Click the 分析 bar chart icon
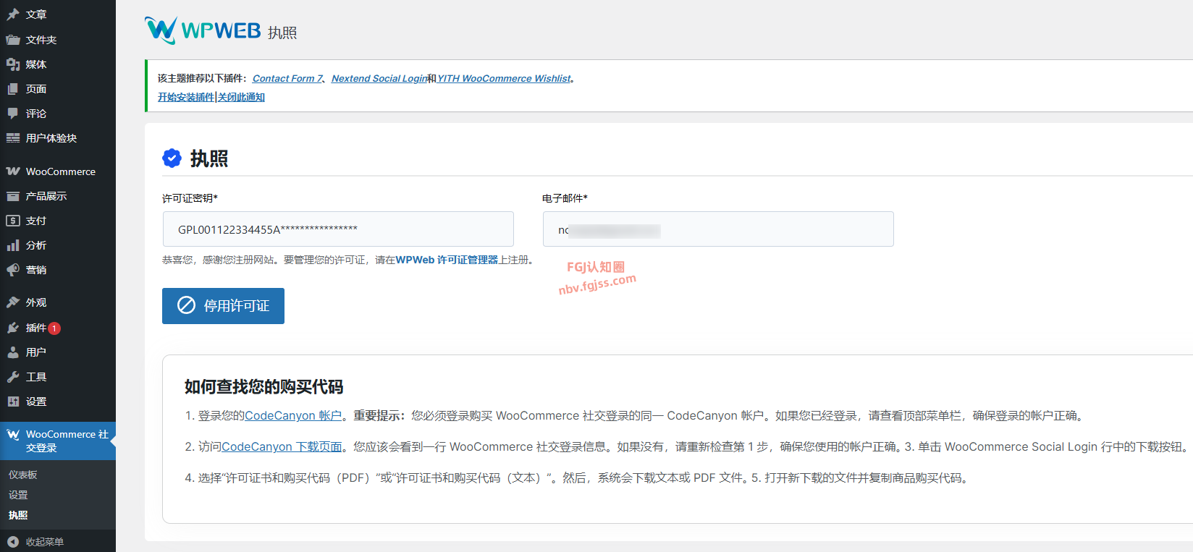1193x552 pixels. coord(13,245)
